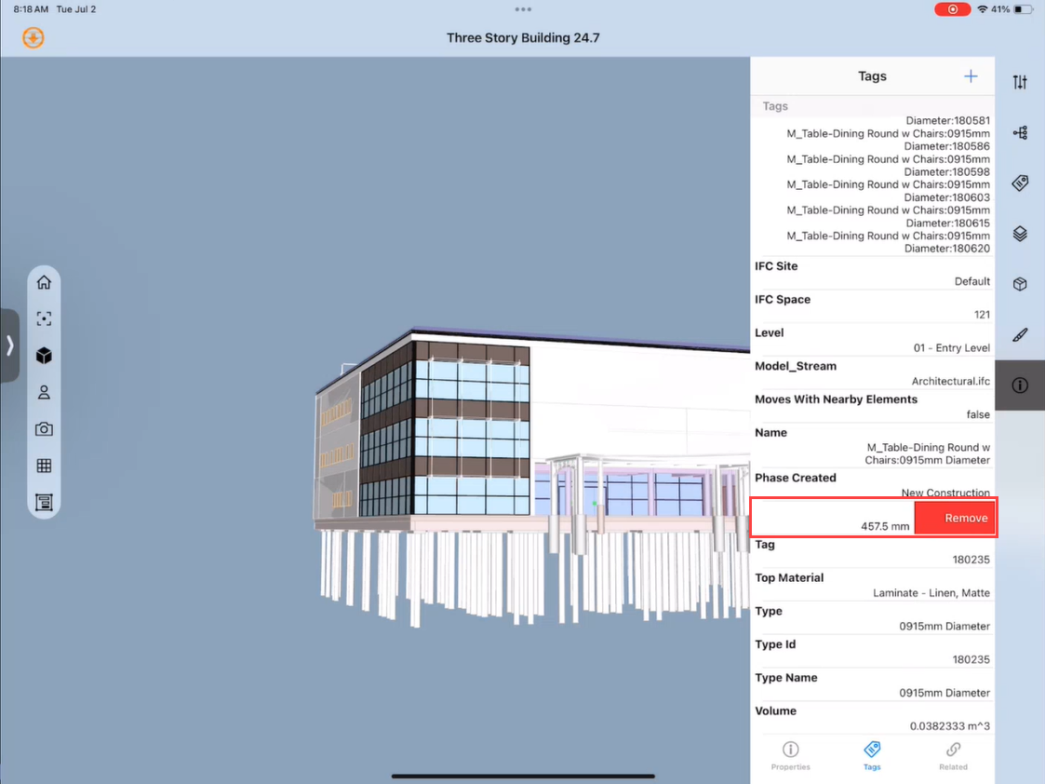Open the model tree hierarchy icon

(1020, 133)
